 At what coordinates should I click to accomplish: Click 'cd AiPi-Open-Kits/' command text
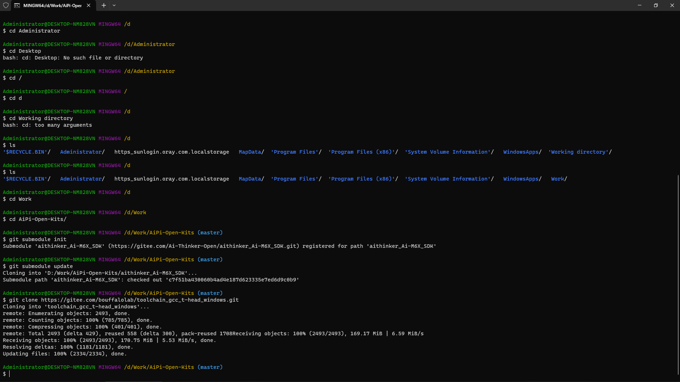click(x=38, y=219)
